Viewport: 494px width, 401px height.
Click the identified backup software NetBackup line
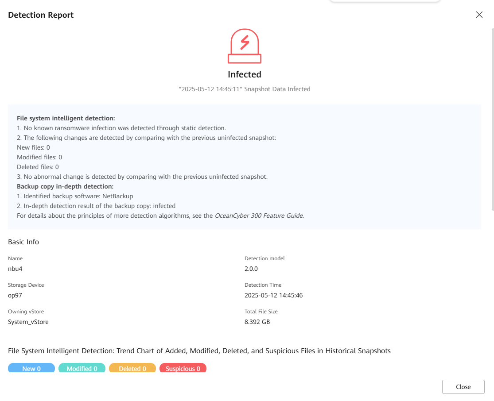point(75,196)
